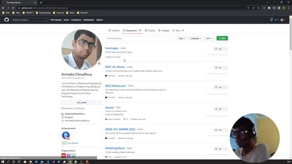The image size is (292, 164).
Task: Focus the GitHub Search or jump to field
Action: coord(30,20)
